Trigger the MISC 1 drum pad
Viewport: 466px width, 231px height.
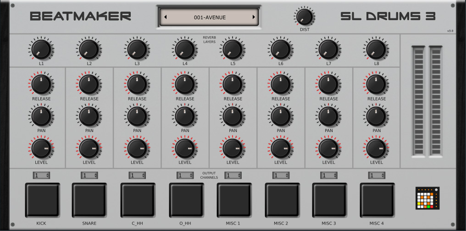[234, 200]
